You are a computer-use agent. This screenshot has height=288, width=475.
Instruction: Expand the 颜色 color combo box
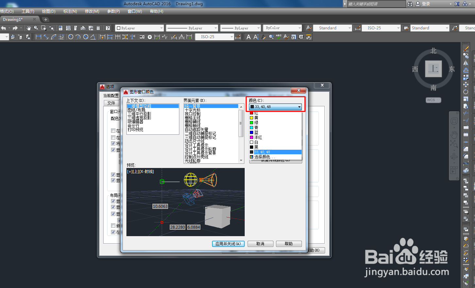[275, 107]
